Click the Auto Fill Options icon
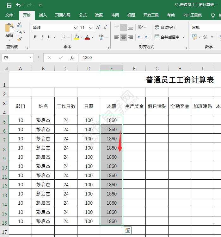221x237 pixels. pos(128,230)
